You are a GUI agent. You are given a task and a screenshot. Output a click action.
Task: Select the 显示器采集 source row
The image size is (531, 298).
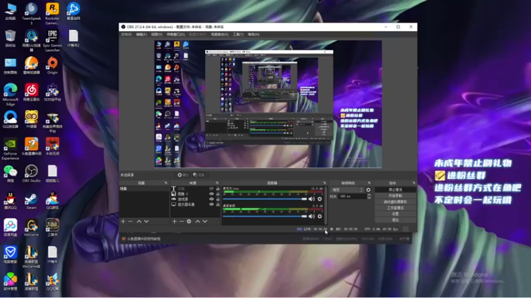click(x=196, y=205)
